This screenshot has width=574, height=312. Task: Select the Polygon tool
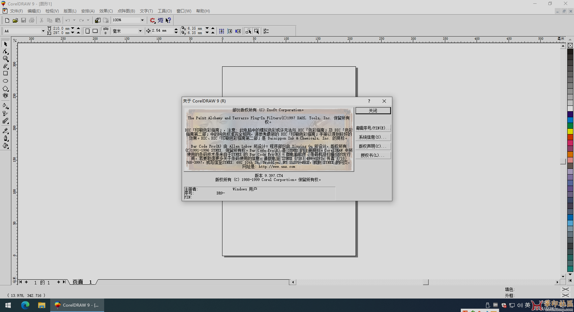5,88
